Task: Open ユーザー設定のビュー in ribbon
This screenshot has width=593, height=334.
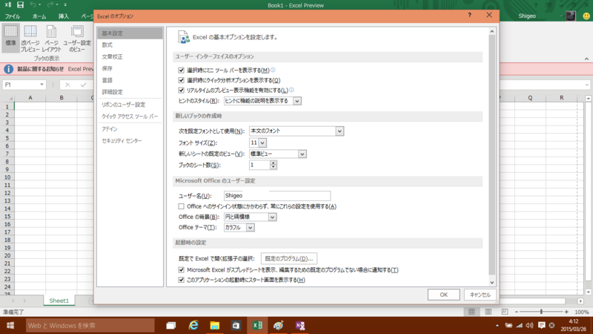Action: coord(77,38)
